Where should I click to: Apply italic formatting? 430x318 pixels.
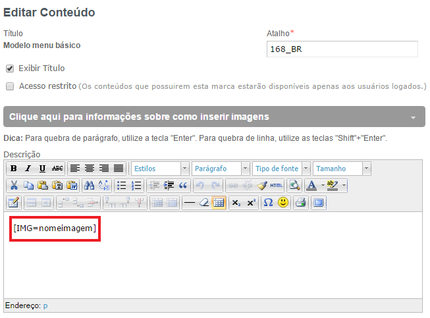click(28, 169)
